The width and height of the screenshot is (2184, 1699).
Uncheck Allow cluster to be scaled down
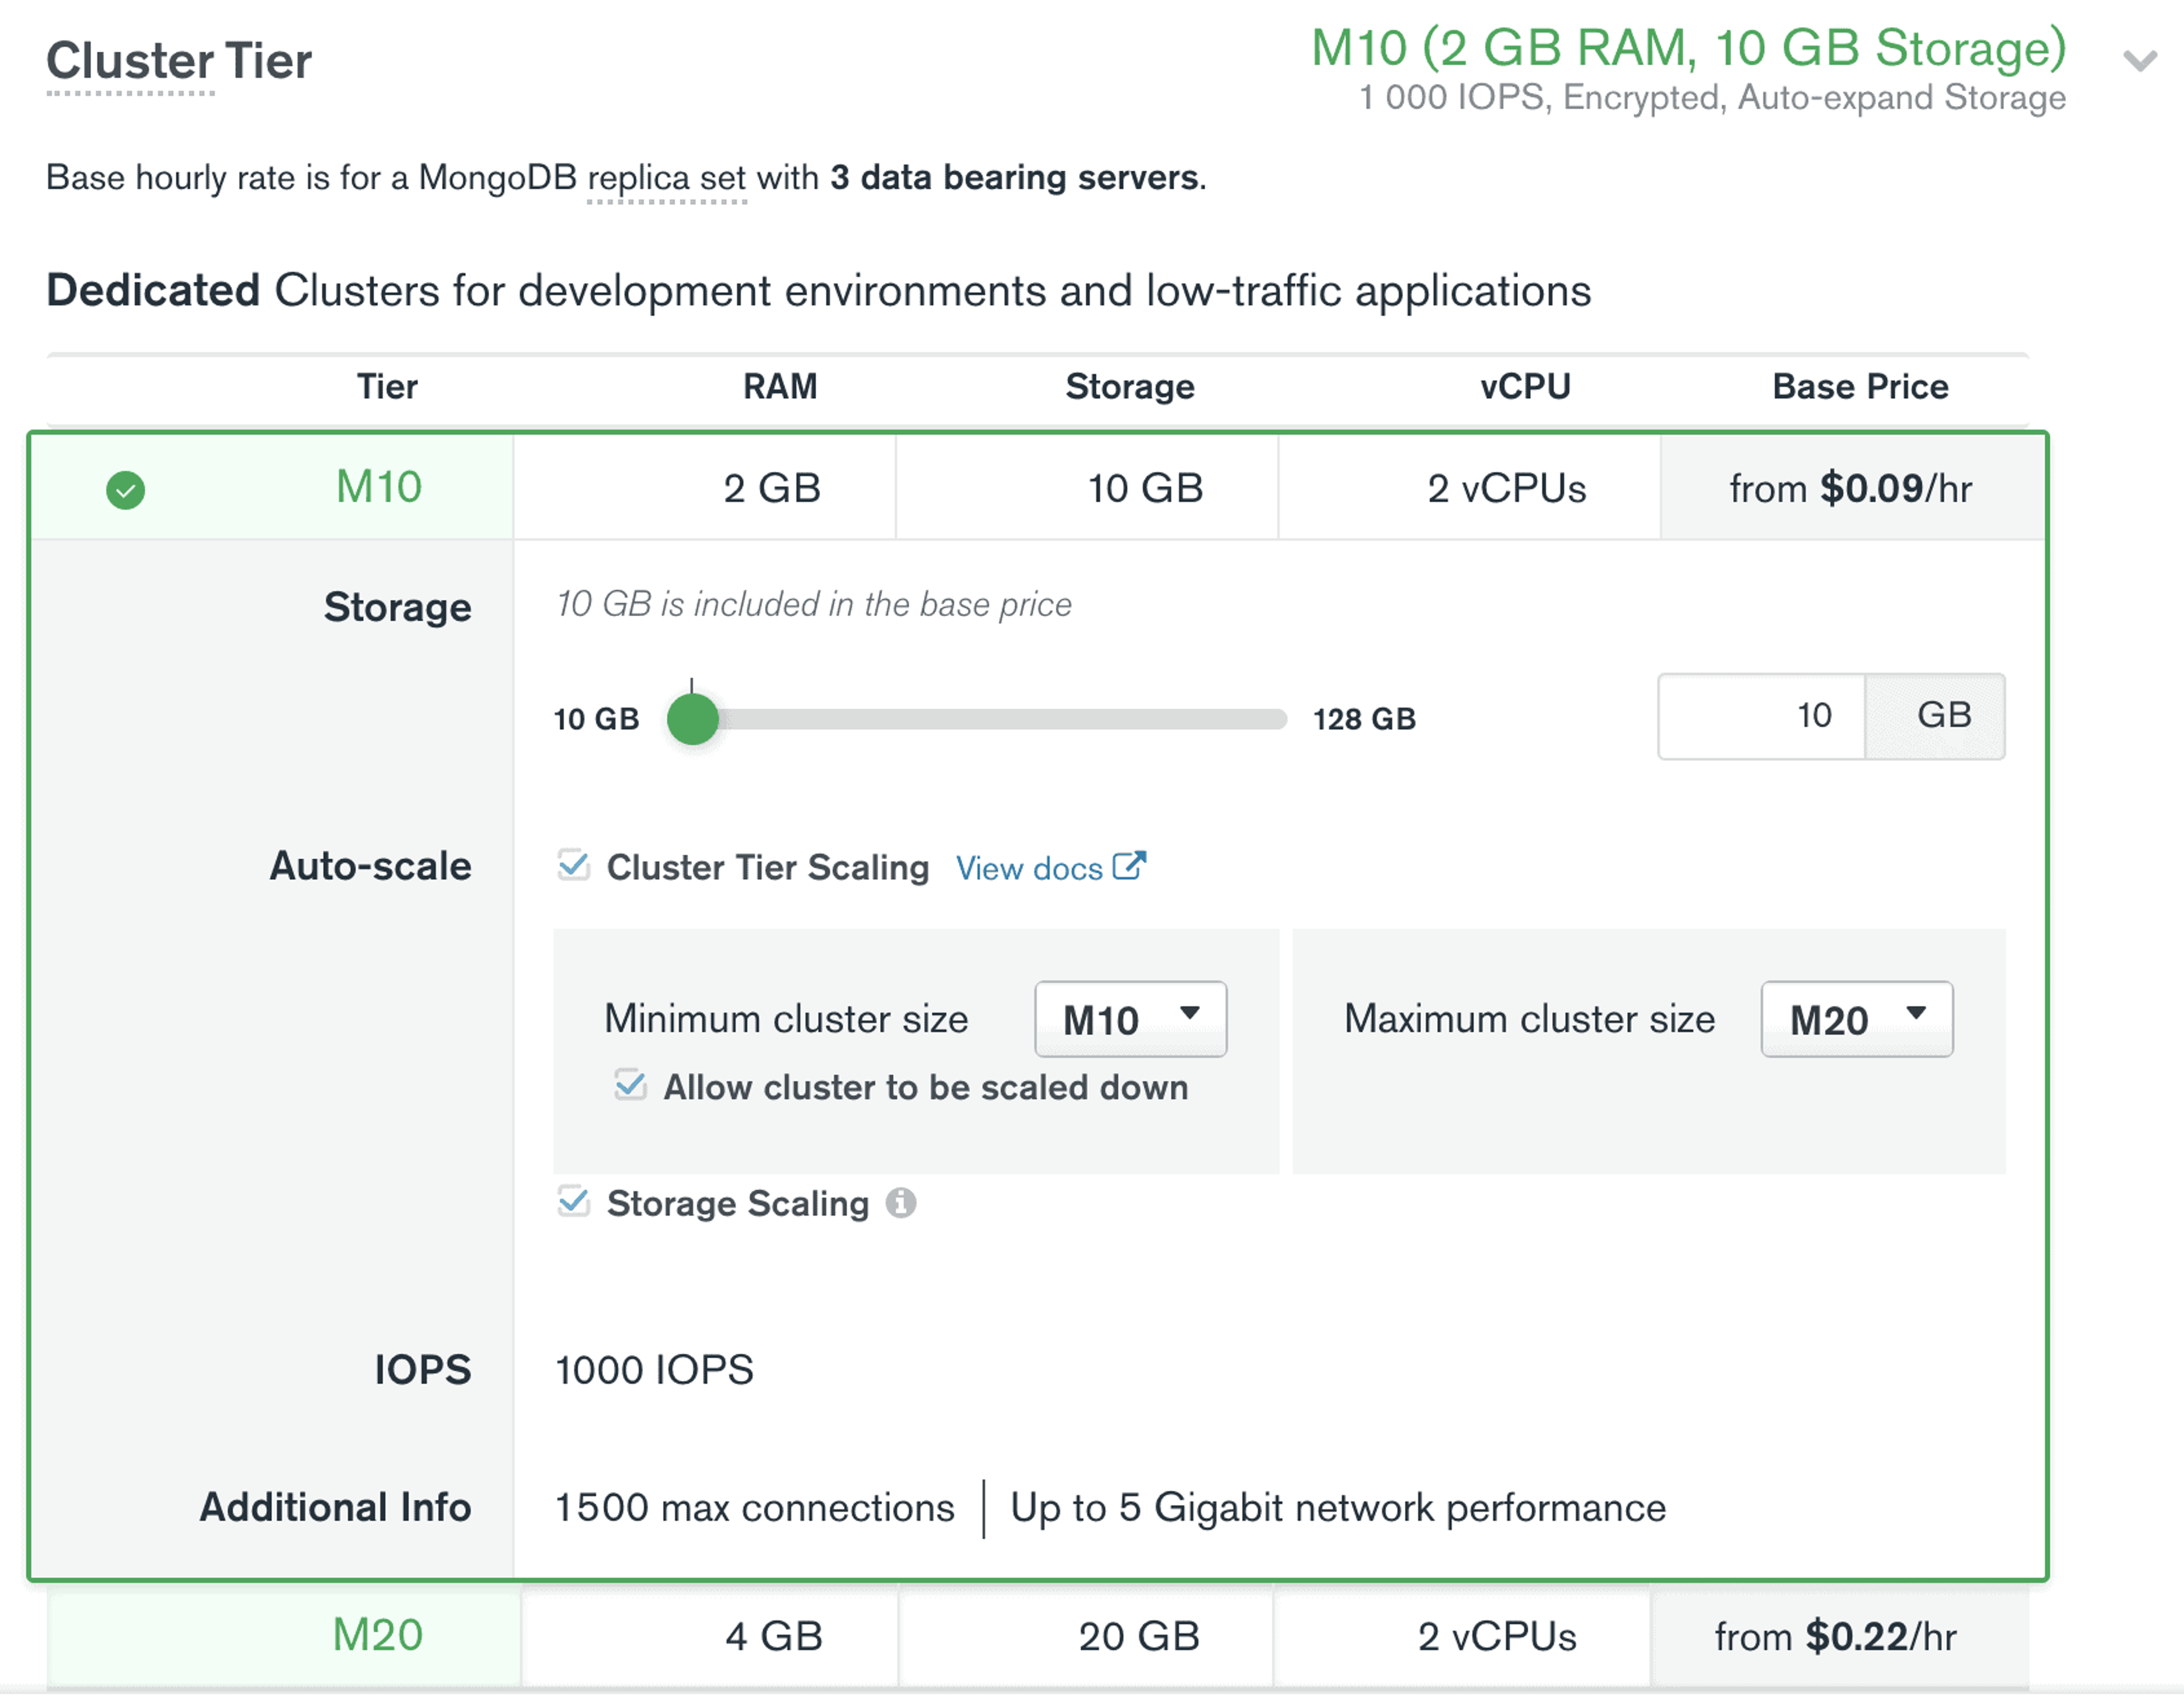[631, 1084]
